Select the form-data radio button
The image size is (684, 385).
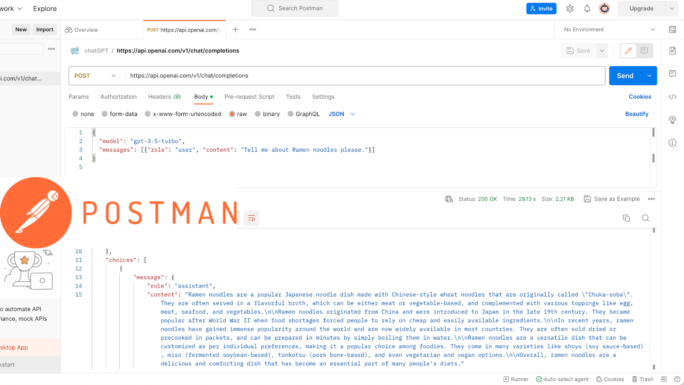point(104,114)
